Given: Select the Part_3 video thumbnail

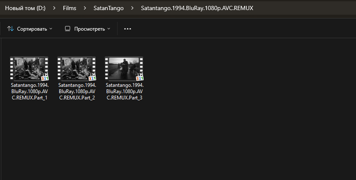Looking at the screenshot, I should click(124, 69).
